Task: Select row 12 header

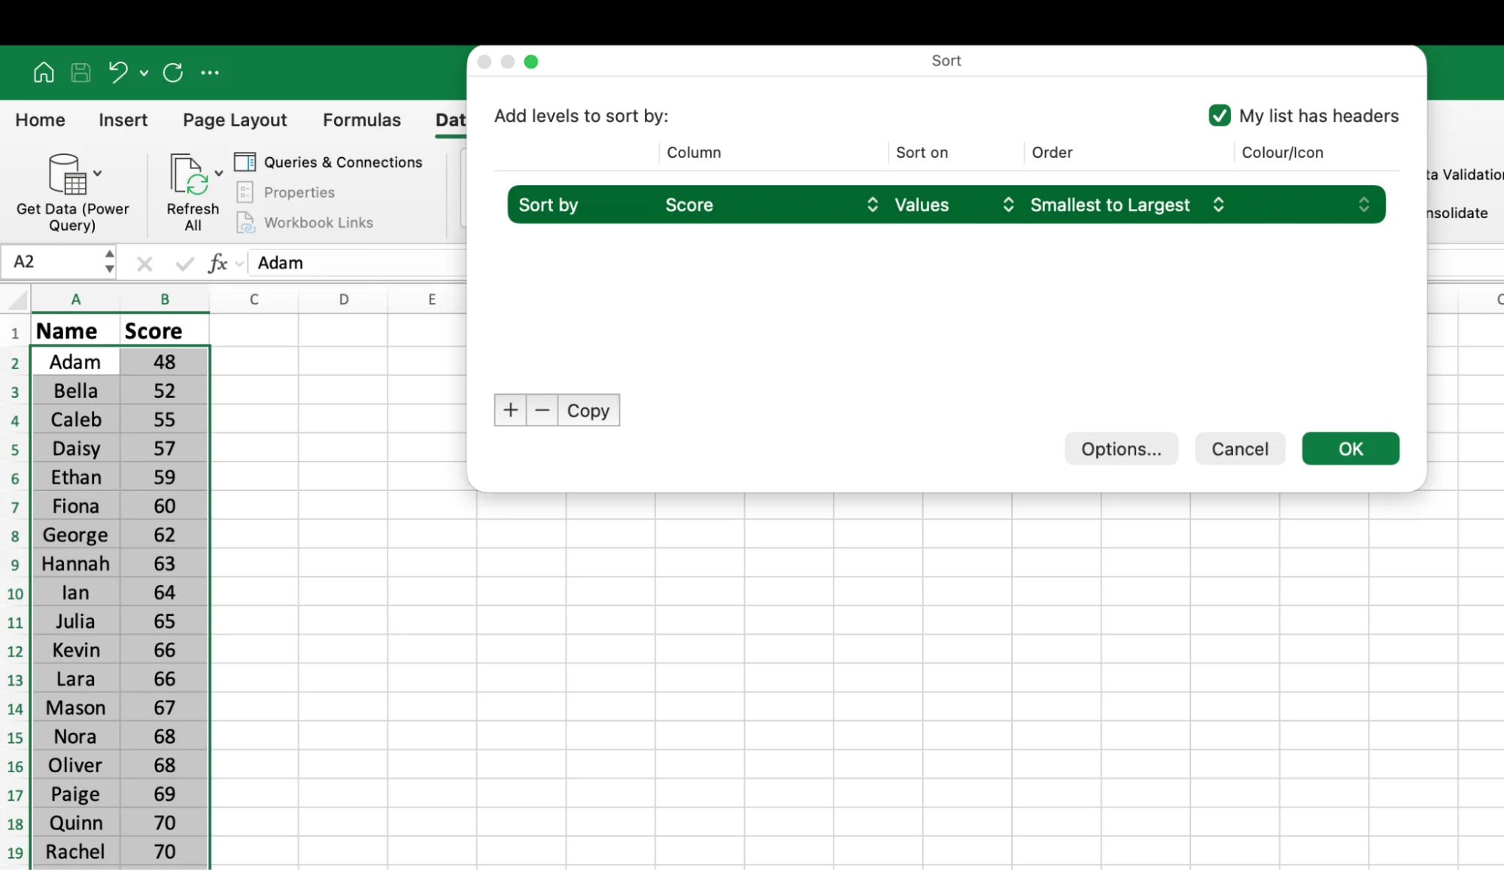Action: [15, 651]
